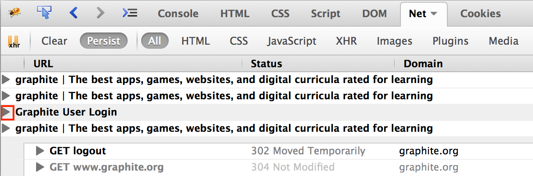
Task: Go forward using the grey arrow
Action: 100,13
